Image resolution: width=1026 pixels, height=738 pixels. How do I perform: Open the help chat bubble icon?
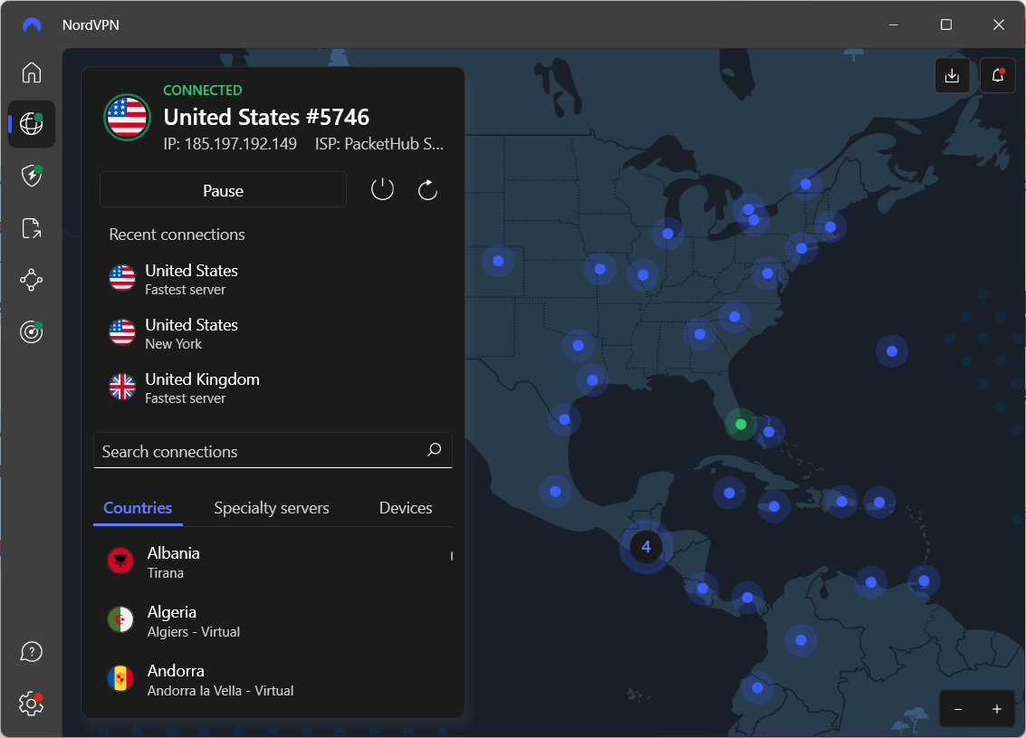(32, 652)
